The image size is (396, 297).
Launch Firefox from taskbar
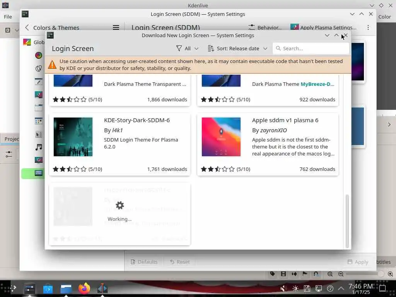[x=84, y=288]
